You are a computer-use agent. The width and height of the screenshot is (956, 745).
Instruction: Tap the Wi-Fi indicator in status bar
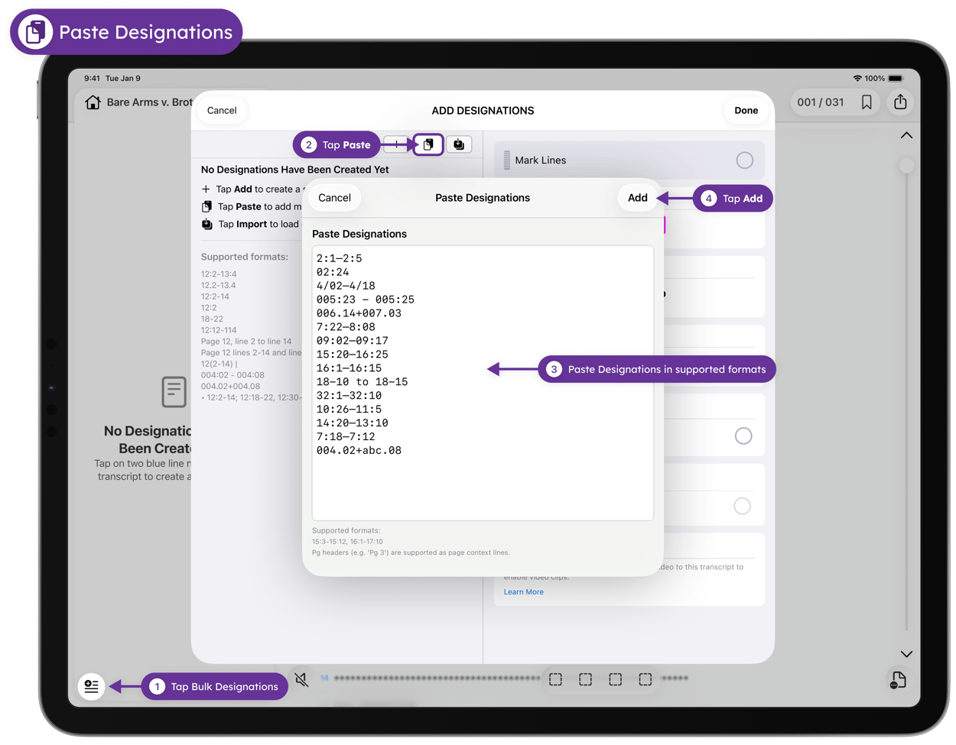coord(857,78)
